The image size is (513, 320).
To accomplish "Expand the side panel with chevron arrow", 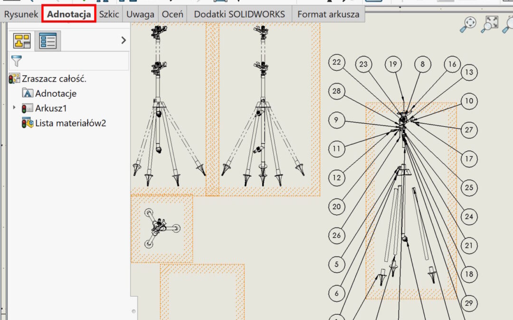I will coord(123,40).
